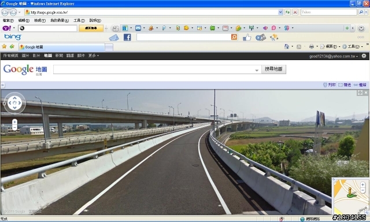This screenshot has height=222, width=370.
Task: Open 所有網頁 in the Google black bar
Action: click(10, 55)
